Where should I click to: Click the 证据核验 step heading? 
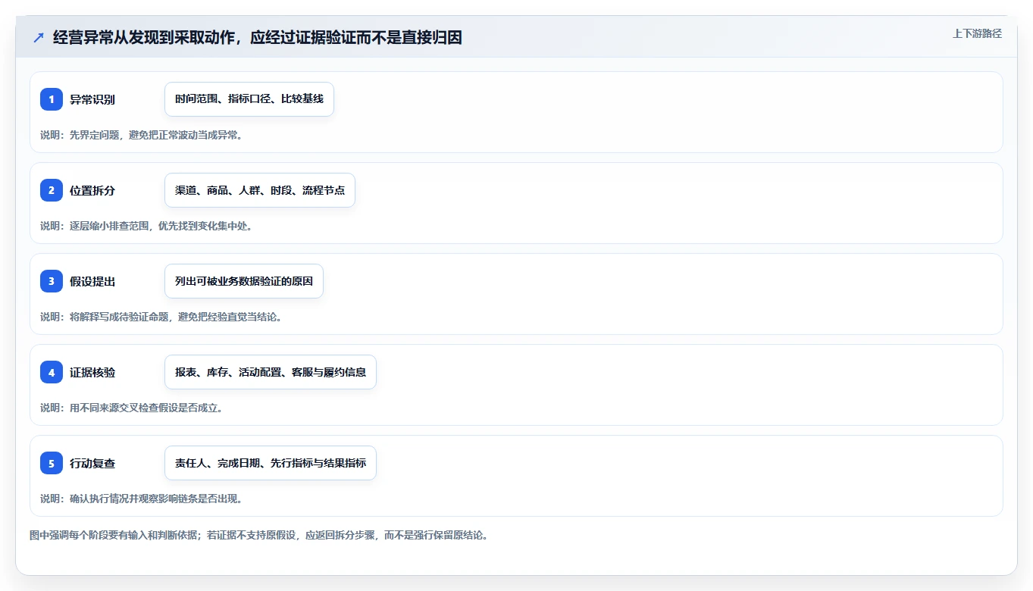click(x=92, y=372)
